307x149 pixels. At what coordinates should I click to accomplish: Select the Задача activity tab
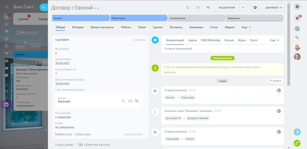tap(192, 40)
